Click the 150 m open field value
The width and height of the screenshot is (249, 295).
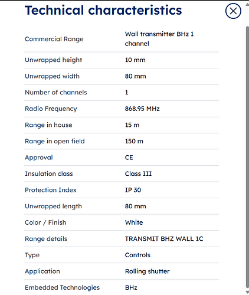134,141
